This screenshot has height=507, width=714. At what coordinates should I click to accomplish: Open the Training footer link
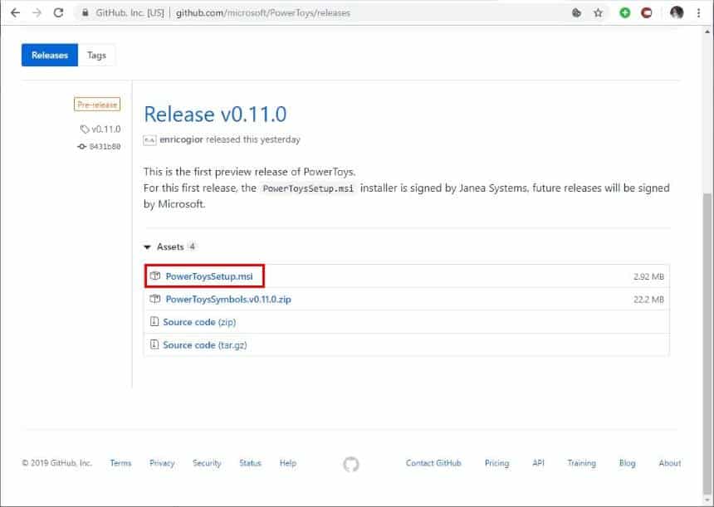pos(581,463)
